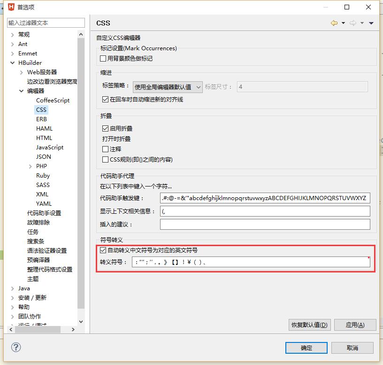Close the 首选项 dialog window
The image size is (383, 365).
tap(368, 7)
